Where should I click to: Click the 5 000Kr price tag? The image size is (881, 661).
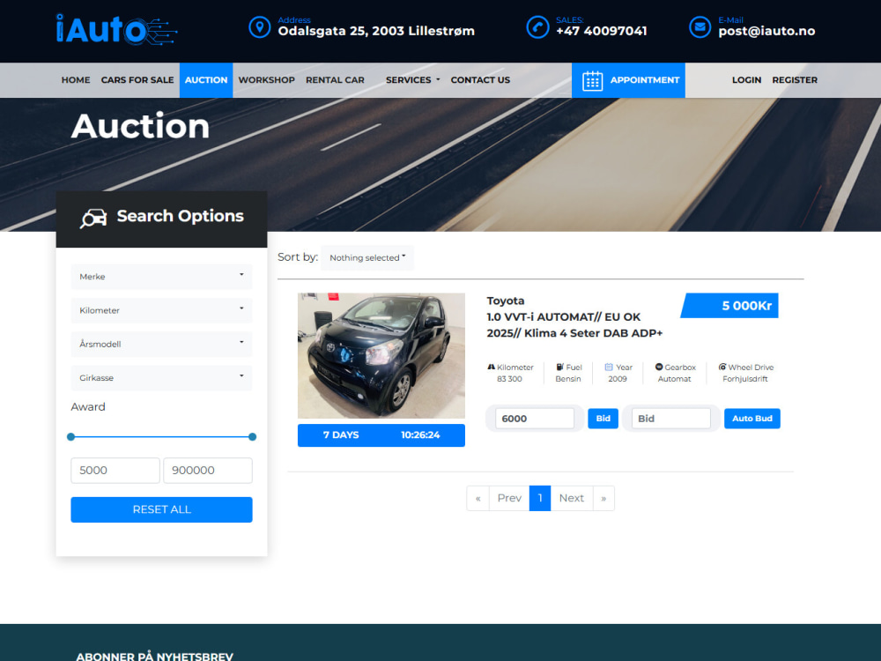[729, 306]
